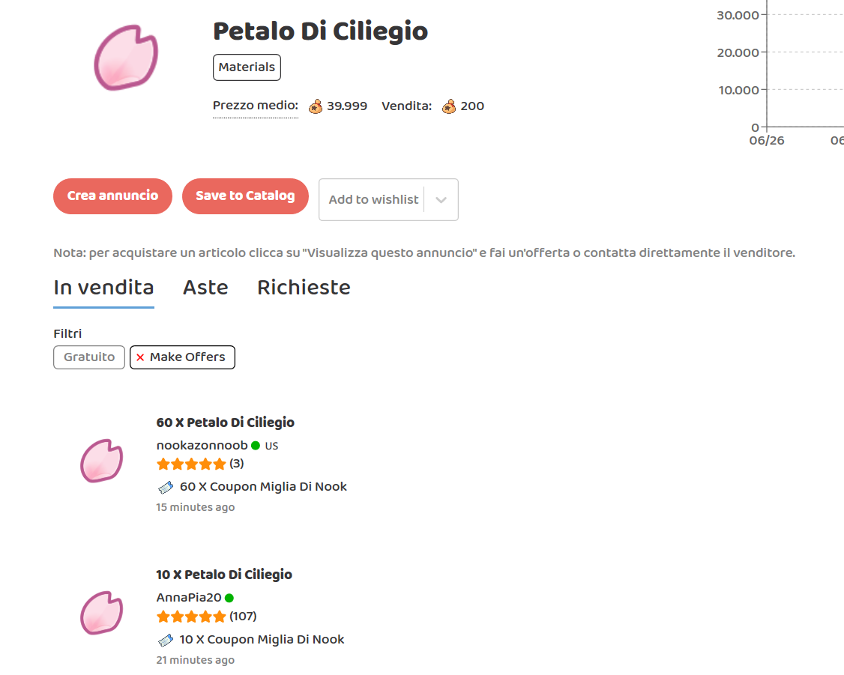The height and width of the screenshot is (675, 844).
Task: Click Nook Miles ticket icon in nookazonnoob listing
Action: point(166,488)
